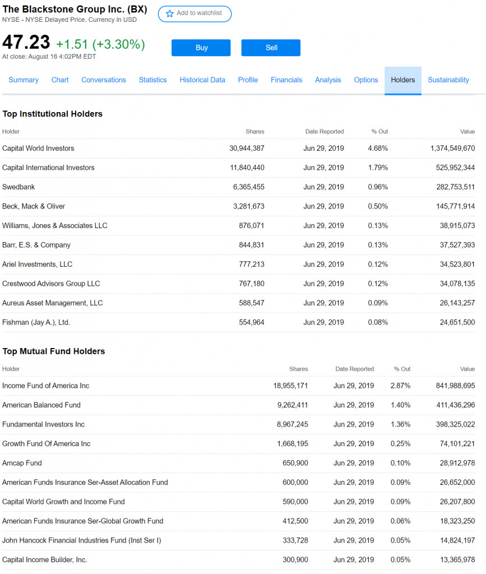View the Historical Data tab
The height and width of the screenshot is (574, 486).
(x=202, y=80)
